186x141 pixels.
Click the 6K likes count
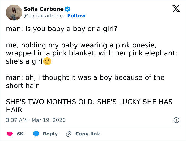(20, 134)
